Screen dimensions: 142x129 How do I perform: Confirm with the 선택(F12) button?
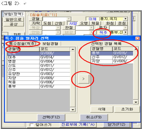tap(51, 117)
